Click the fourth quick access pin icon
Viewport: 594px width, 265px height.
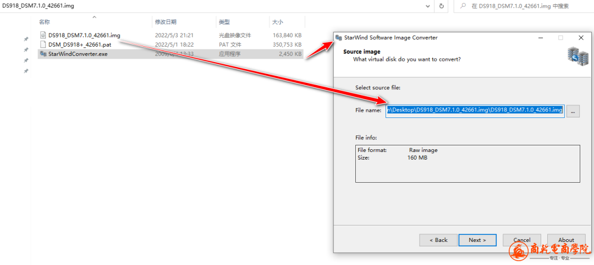pos(26,71)
